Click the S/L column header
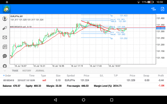This screenshot has width=167, height=104. pyautogui.click(x=102, y=76)
